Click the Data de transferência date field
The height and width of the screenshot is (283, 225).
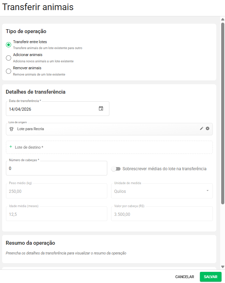[52, 109]
